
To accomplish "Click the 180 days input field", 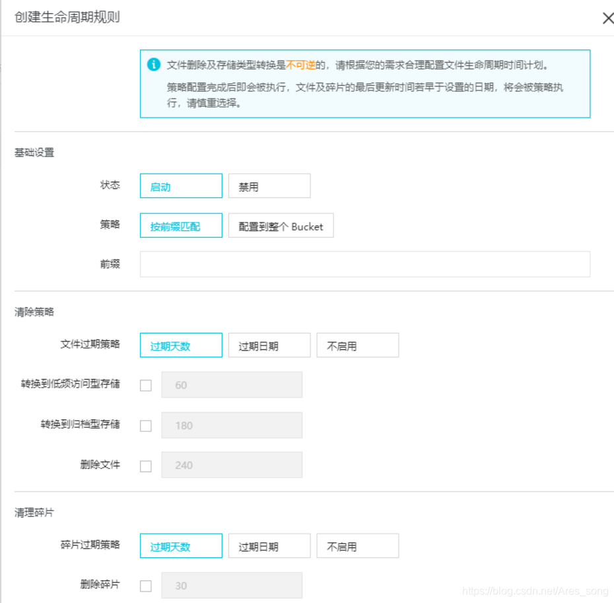I will click(232, 425).
